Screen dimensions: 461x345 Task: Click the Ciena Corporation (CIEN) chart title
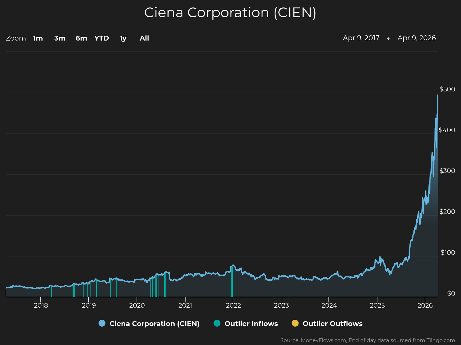coord(230,13)
